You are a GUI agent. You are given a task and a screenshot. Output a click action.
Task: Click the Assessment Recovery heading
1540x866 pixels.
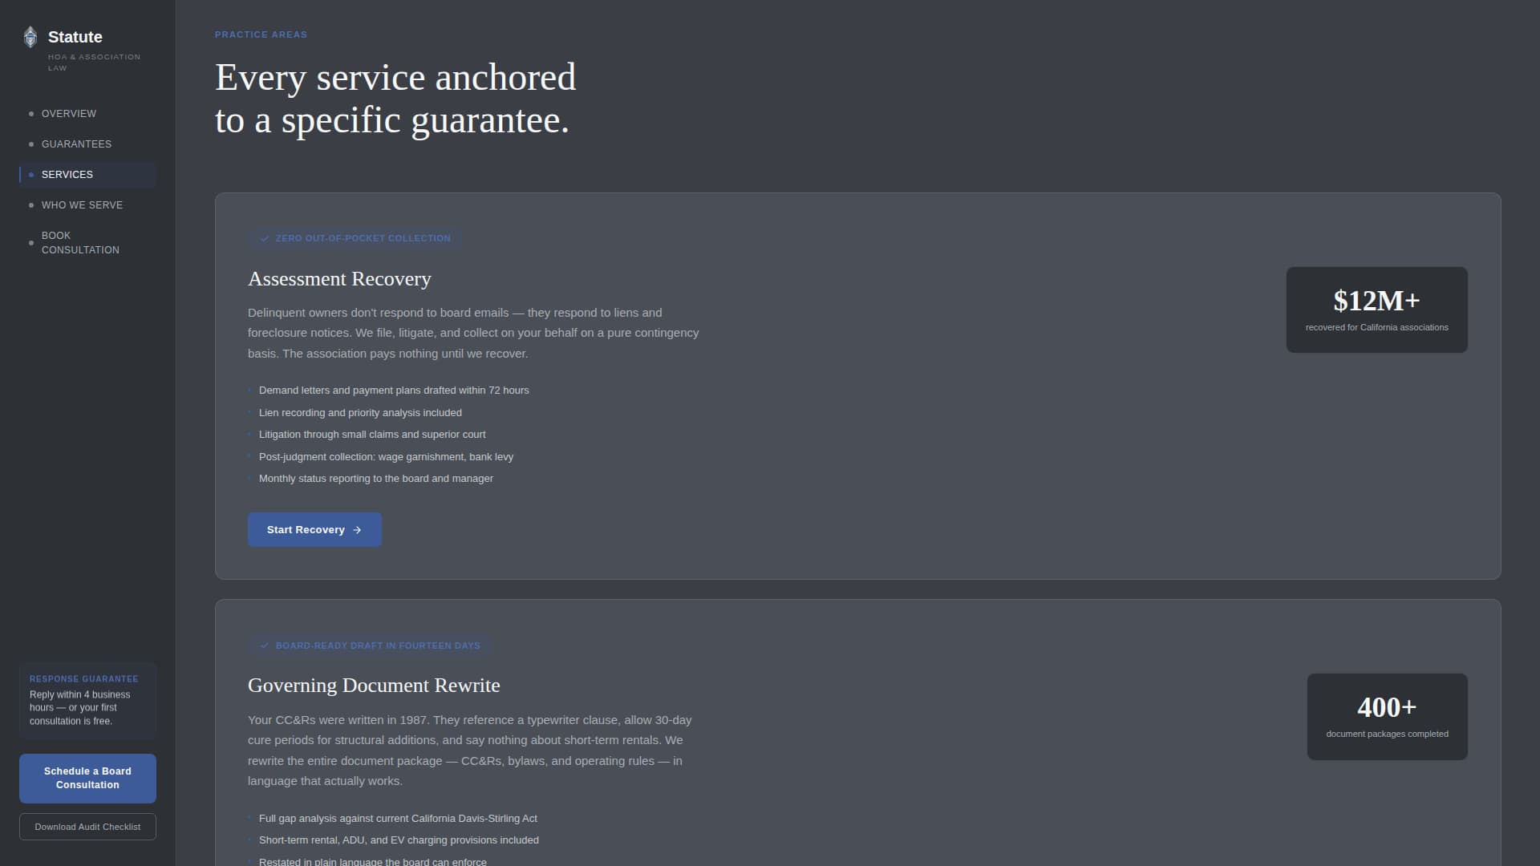(x=338, y=278)
